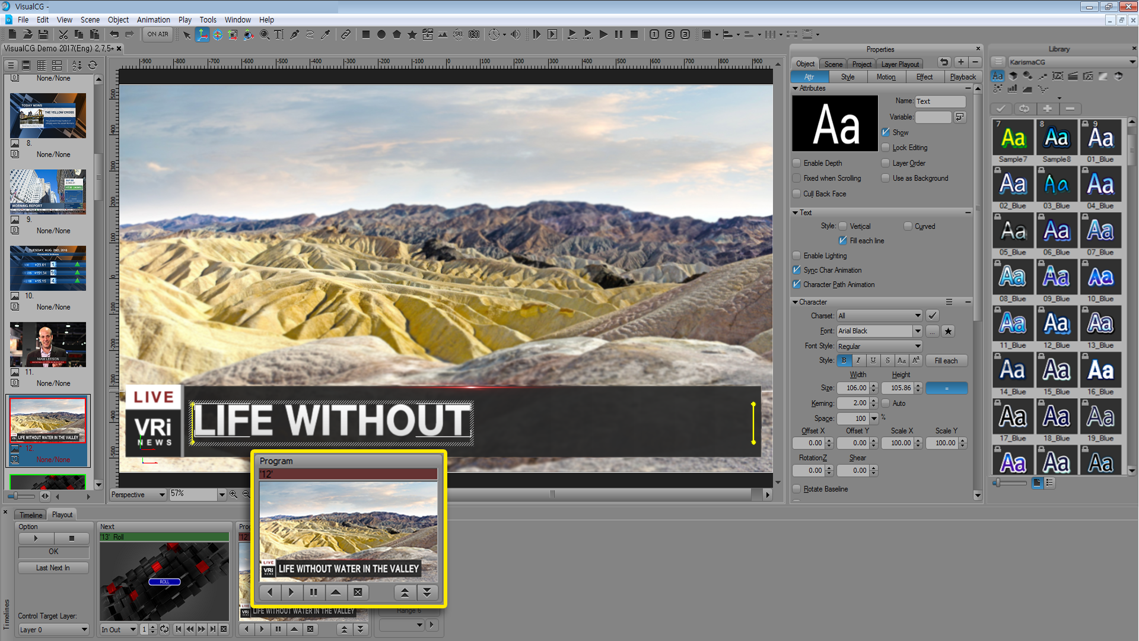The width and height of the screenshot is (1139, 641).
Task: Open the KarismaCG library dropdown
Action: 1072,62
